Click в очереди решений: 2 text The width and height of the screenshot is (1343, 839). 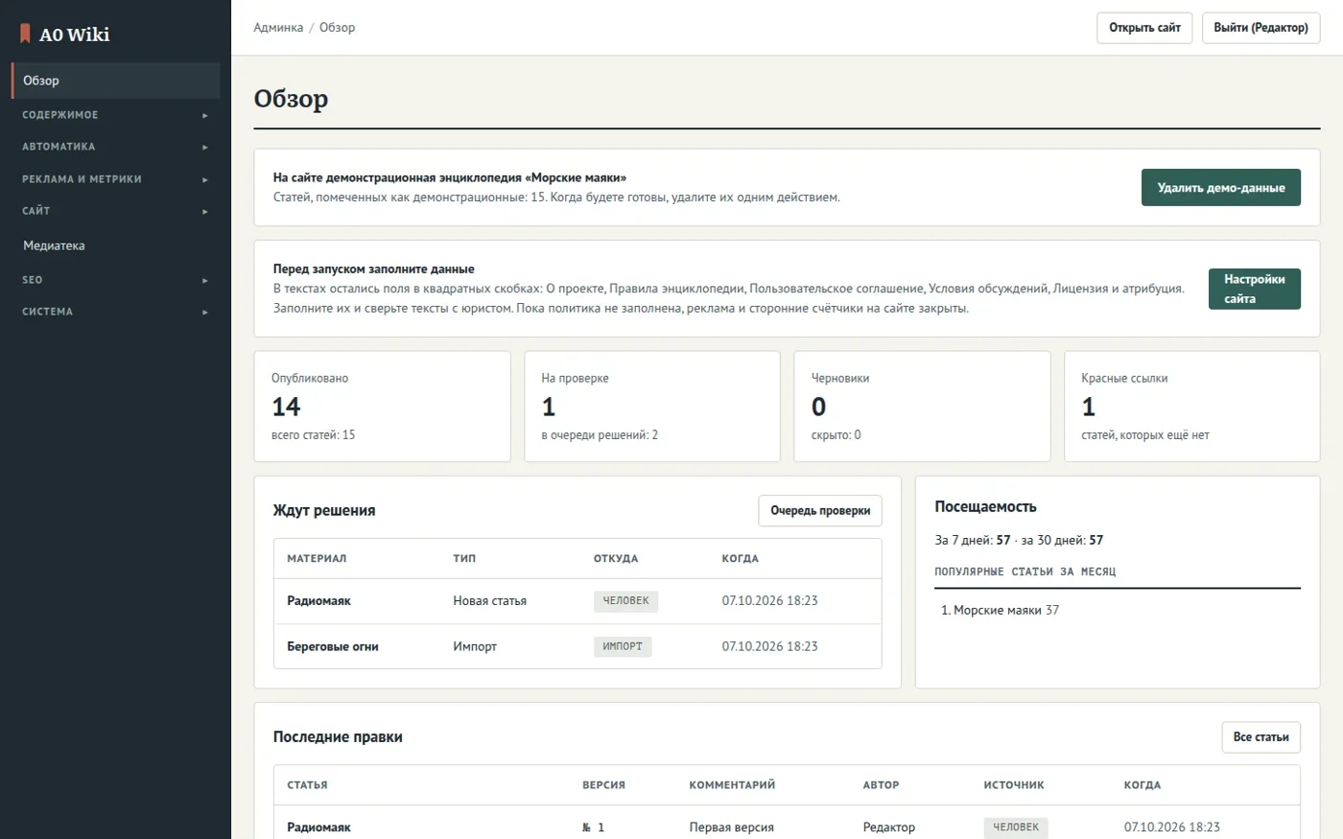pos(600,435)
